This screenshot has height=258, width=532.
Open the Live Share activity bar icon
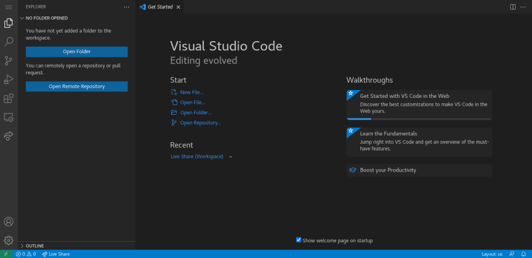[x=8, y=136]
